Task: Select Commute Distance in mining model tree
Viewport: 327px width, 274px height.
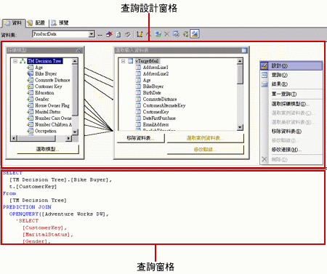Action: click(x=52, y=80)
